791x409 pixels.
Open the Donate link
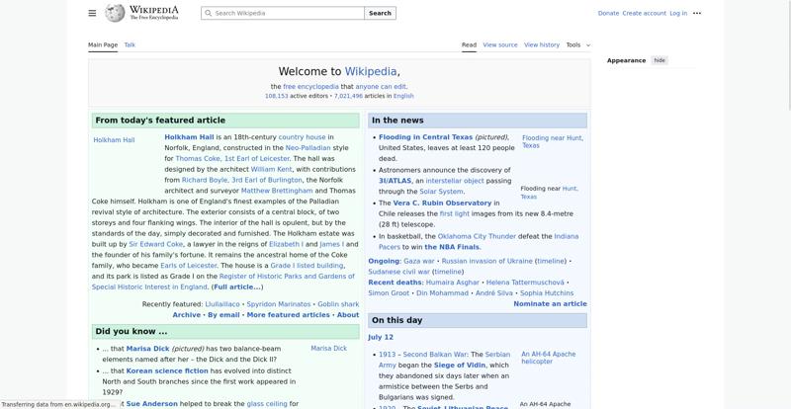608,13
